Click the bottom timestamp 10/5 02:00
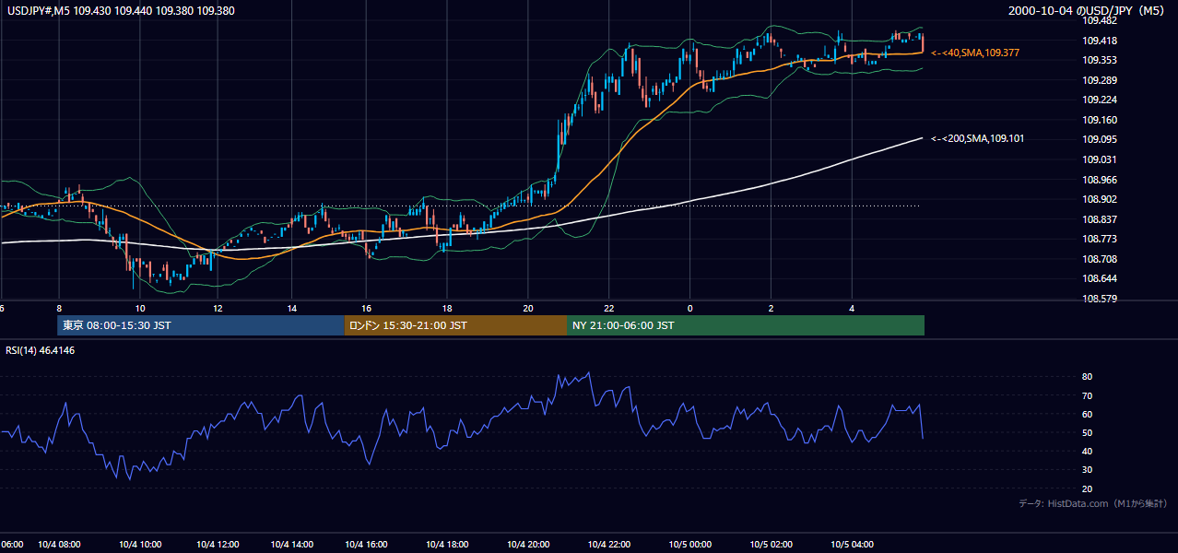This screenshot has width=1178, height=553. [x=772, y=545]
